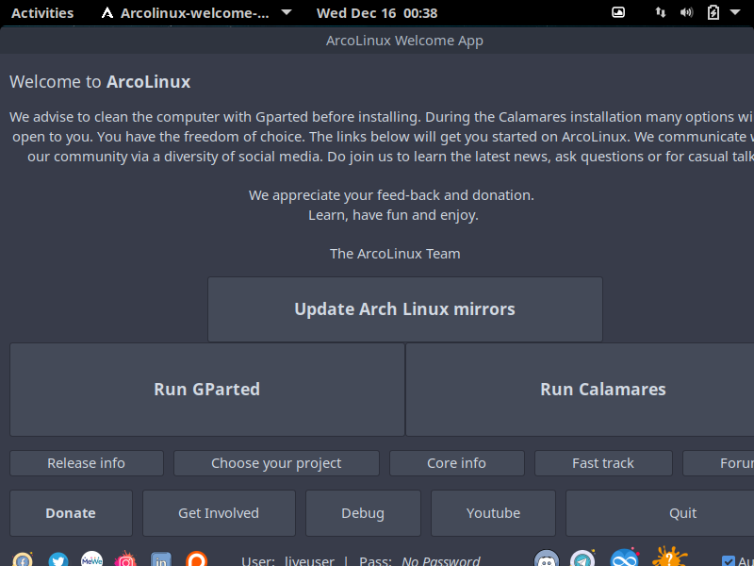Click the 'No Password' text

pyautogui.click(x=441, y=561)
